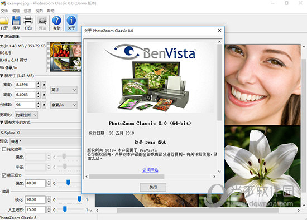Open the 宽高比 约束比例 dropdown
Screen dimensions: 307x220
click(x=26, y=115)
